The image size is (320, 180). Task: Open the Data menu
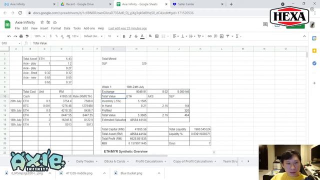point(67,28)
